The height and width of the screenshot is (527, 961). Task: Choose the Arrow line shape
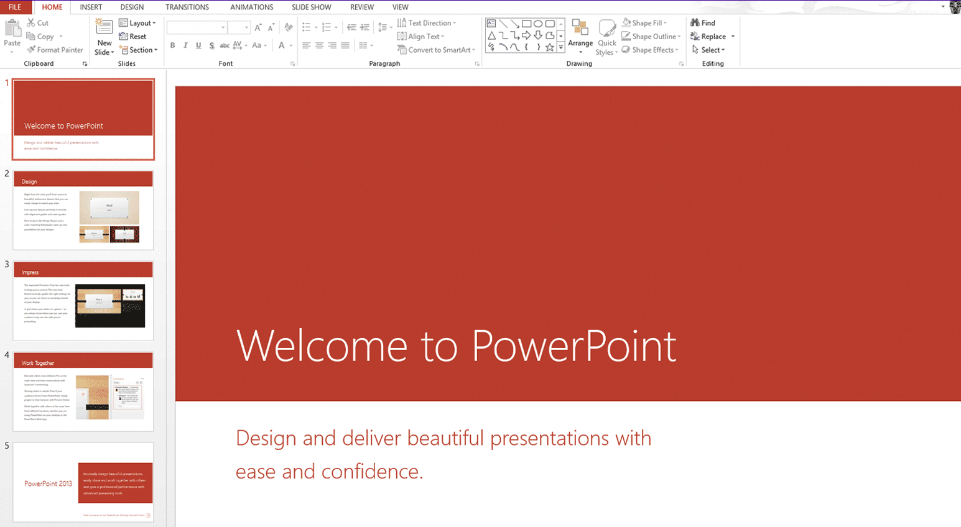click(515, 24)
